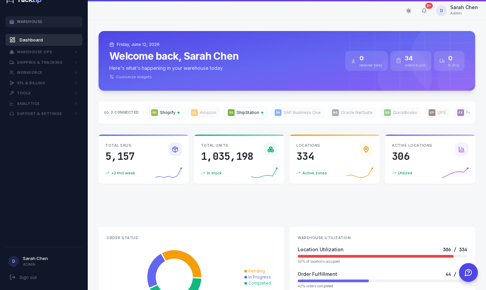The image size is (486, 290).
Task: Click the '92% of locations occupied' text
Action: 319,261
